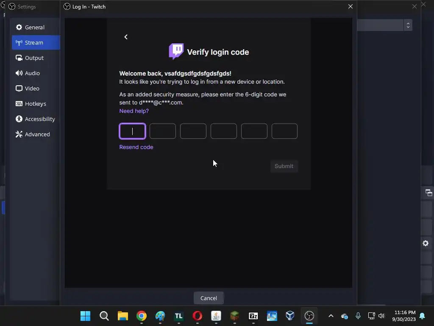This screenshot has height=326, width=434.
Task: Close the Settings window behind the dialog
Action: point(415,6)
